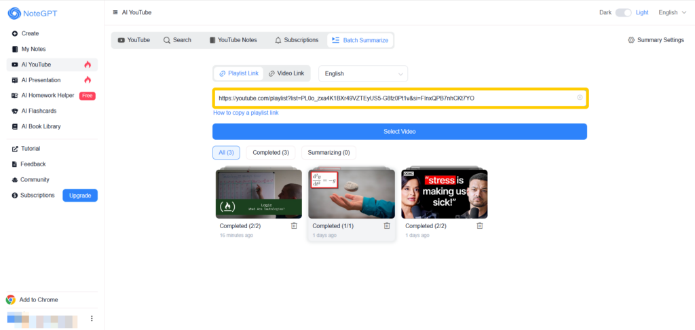The width and height of the screenshot is (695, 330).
Task: Open the English interface language dropdown
Action: coord(673,12)
